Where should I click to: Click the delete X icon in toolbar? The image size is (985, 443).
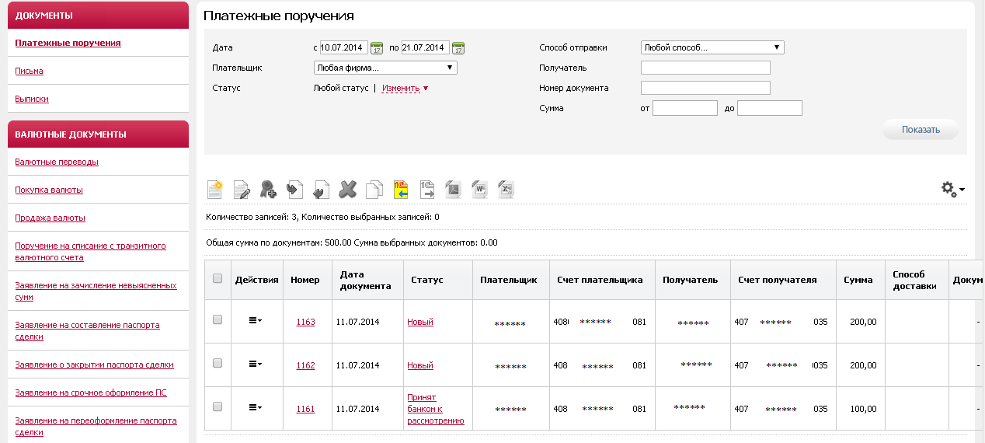(x=348, y=189)
